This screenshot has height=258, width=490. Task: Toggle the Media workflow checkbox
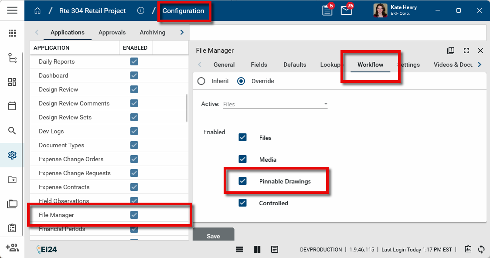[x=243, y=159]
